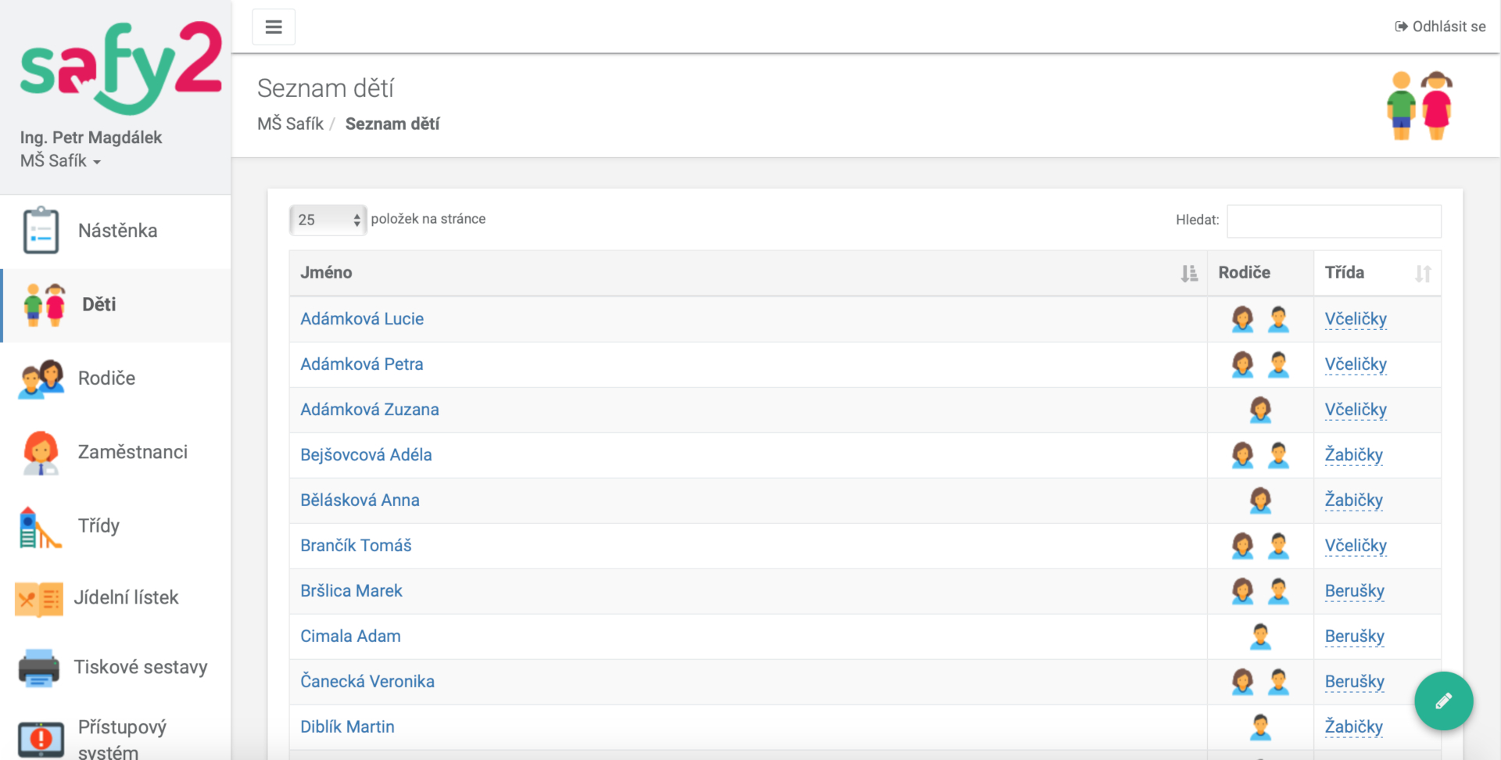Viewport: 1501px width, 760px height.
Task: Click mother icon for Adámková Lucie
Action: (x=1242, y=319)
